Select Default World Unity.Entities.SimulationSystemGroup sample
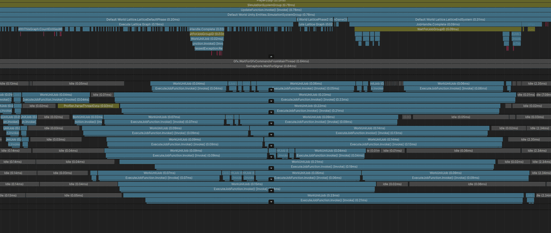 tap(275, 15)
